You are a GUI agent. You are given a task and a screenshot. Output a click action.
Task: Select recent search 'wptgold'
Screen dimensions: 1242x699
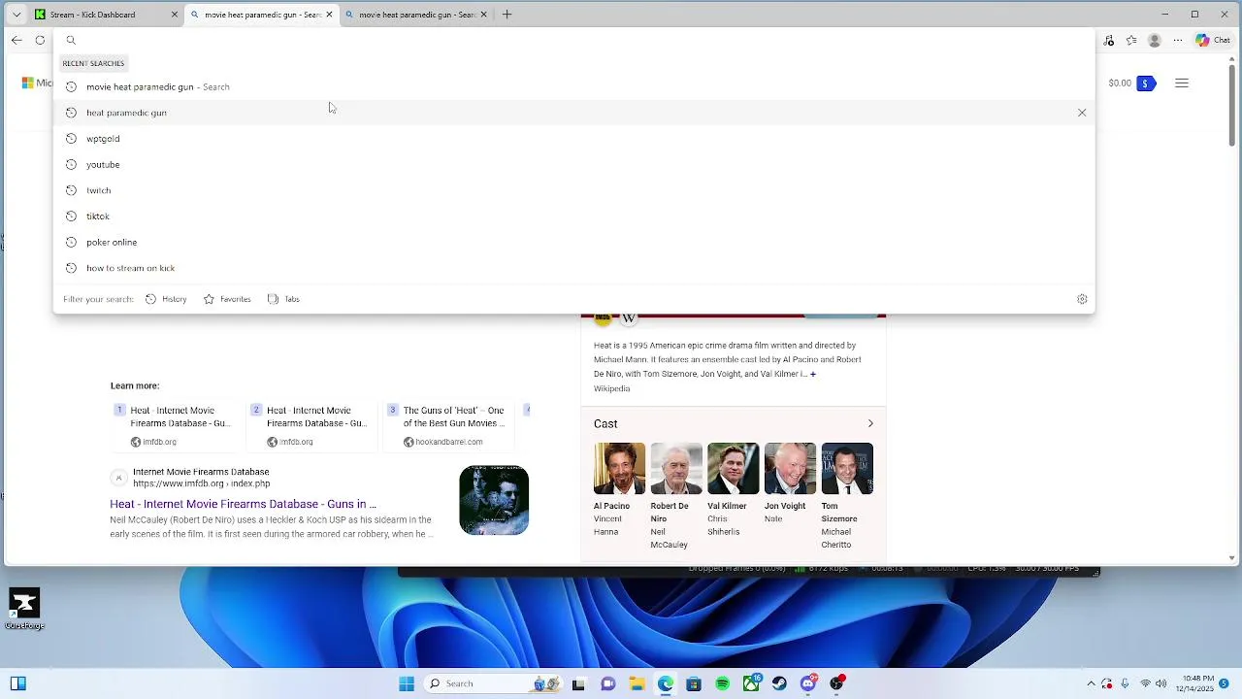point(573,139)
